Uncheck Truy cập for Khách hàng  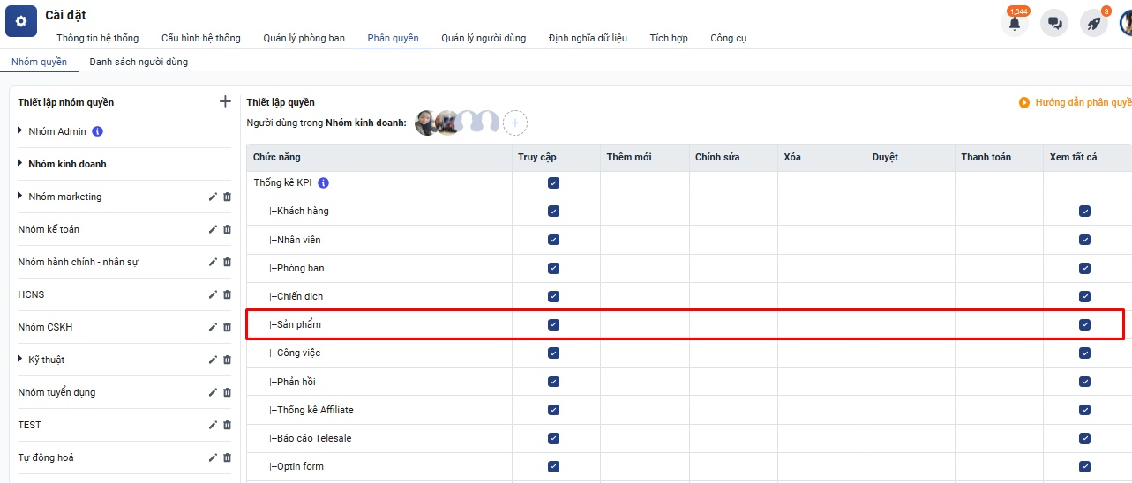[x=553, y=212]
